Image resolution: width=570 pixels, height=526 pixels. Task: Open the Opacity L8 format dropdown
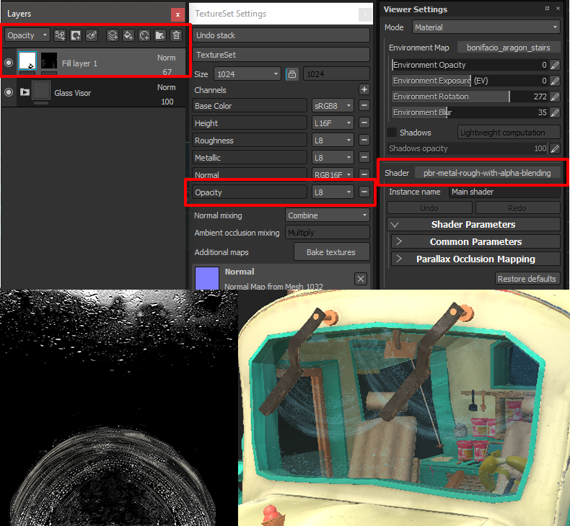coord(333,192)
